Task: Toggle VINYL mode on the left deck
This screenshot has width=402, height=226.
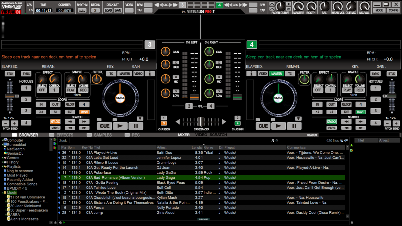Action: (55, 128)
